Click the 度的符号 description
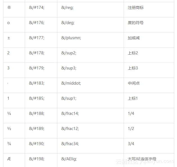The image size is (177, 167). [136, 23]
